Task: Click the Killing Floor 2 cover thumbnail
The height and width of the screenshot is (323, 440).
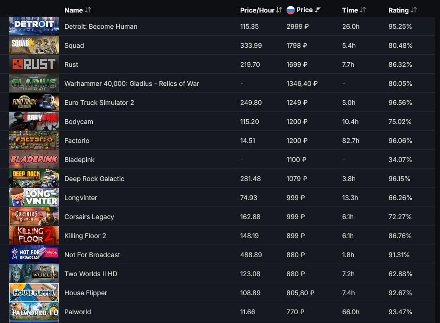Action: 34,235
